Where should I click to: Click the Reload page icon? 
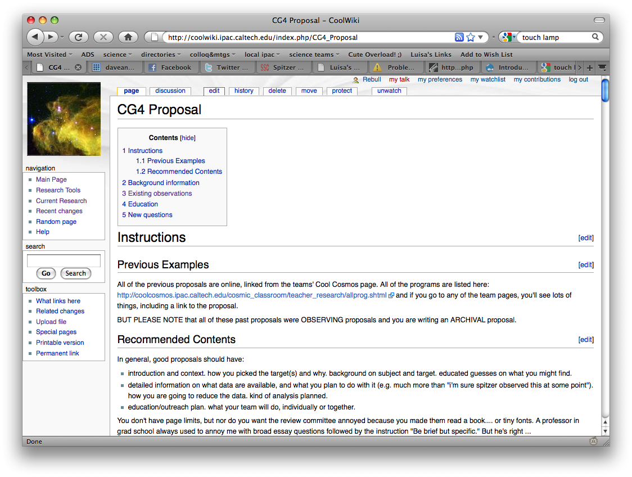coord(78,37)
